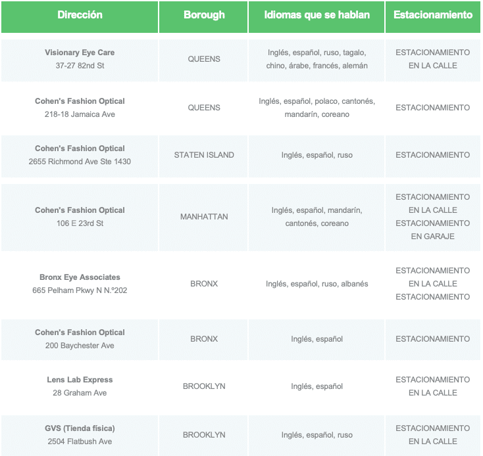Select the Bronx Eye Associates name
Viewport: 483px width, 456px height.
pos(80,277)
